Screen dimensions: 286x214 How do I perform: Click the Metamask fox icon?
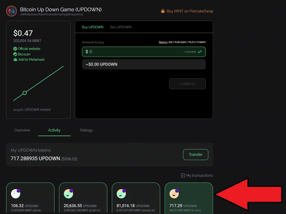15,60
